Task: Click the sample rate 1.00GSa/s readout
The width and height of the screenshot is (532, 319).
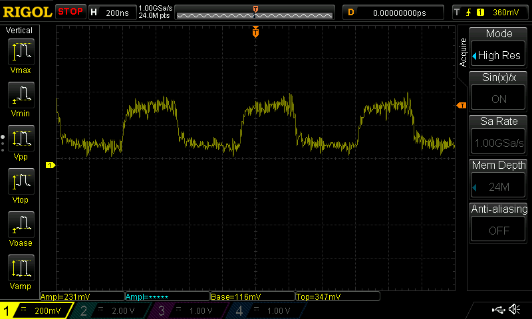Action: coord(156,8)
